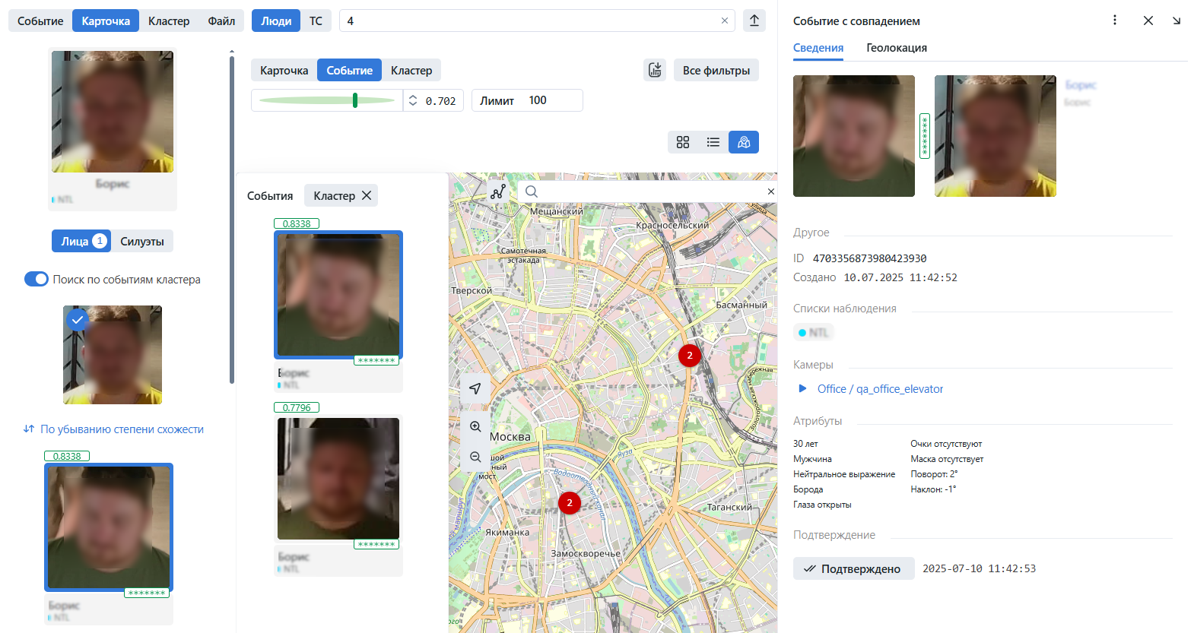Screen dimensions: 1194x633
Task: Remove the Кластер filter chip
Action: [367, 195]
